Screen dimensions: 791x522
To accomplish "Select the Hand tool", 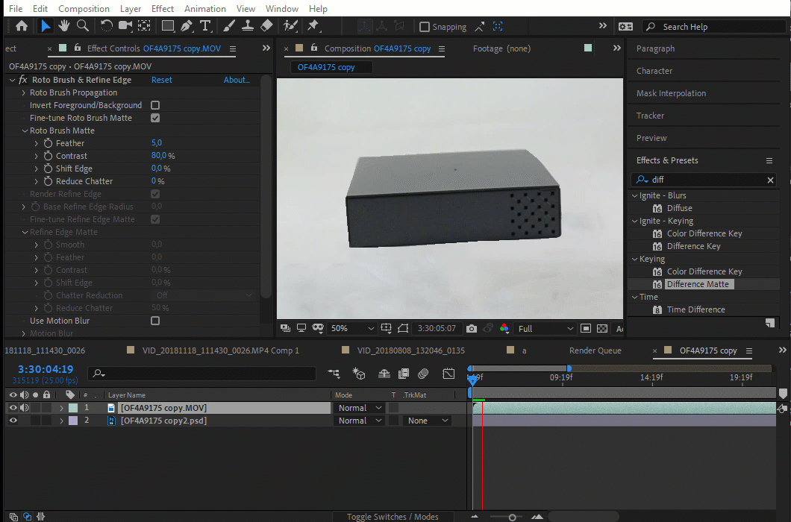I will click(x=65, y=26).
